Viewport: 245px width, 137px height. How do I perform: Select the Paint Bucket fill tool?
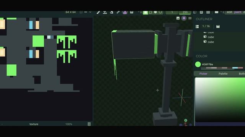coord(105,12)
